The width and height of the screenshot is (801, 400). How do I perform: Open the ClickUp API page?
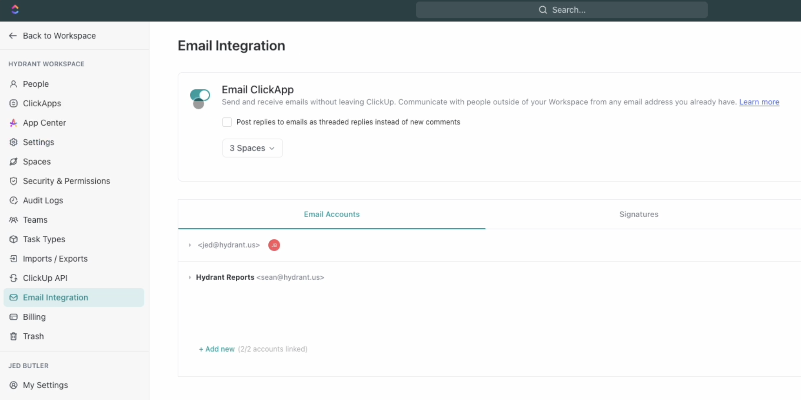pyautogui.click(x=74, y=278)
